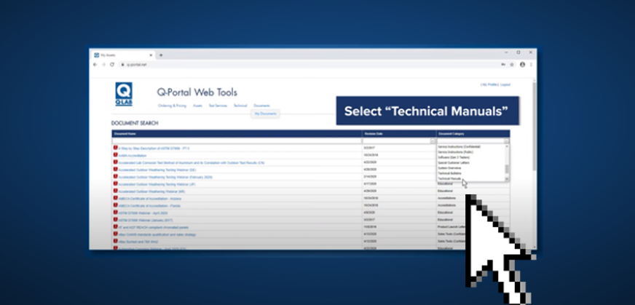Image resolution: width=635 pixels, height=305 pixels.
Task: Click PDF icon for A Step by Step Description
Action: pyautogui.click(x=115, y=148)
